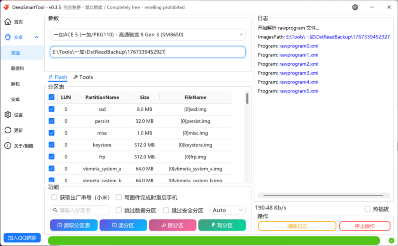The height and width of the screenshot is (246, 398).
Task: Click 清除日志 clear log button
Action: click(297, 226)
